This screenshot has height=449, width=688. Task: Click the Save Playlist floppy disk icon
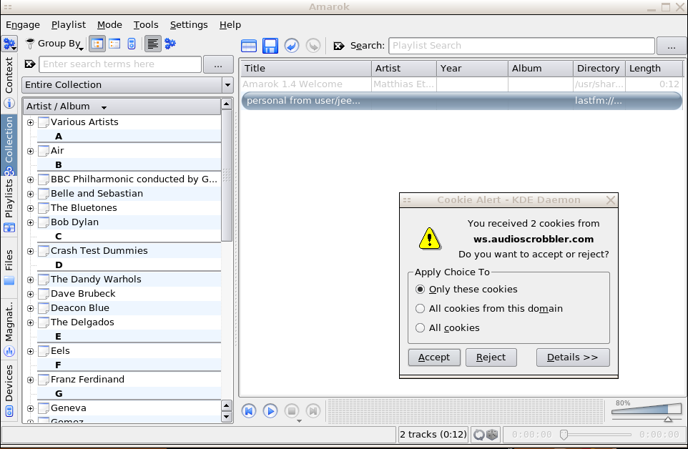pyautogui.click(x=270, y=46)
